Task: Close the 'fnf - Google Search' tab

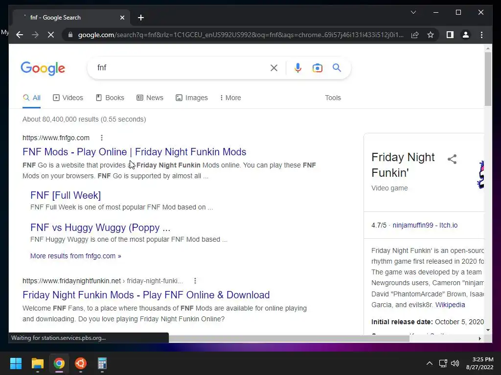Action: pyautogui.click(x=122, y=18)
